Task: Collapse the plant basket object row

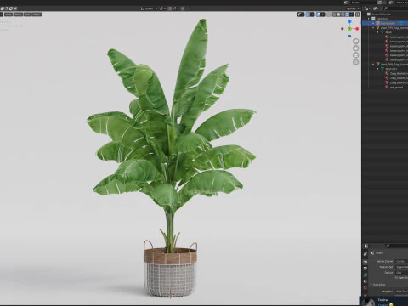Action: [x=373, y=65]
